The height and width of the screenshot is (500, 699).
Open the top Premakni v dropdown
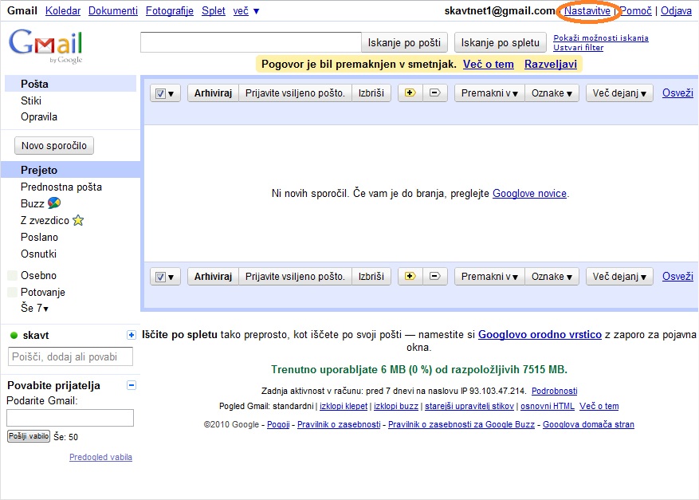tap(489, 93)
